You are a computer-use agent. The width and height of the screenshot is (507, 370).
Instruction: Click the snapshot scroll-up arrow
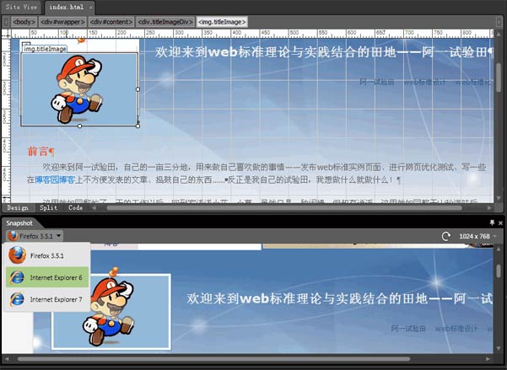click(x=499, y=249)
